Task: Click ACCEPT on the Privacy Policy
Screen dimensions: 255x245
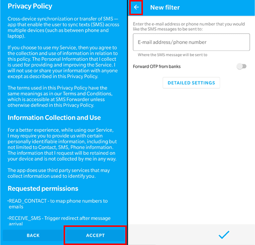Action: [95, 235]
